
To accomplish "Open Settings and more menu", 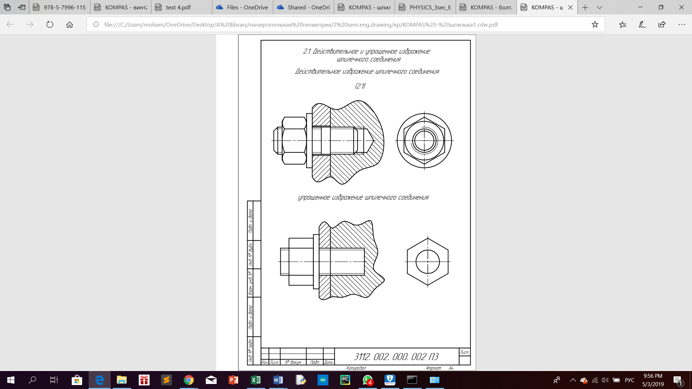I will [x=682, y=24].
